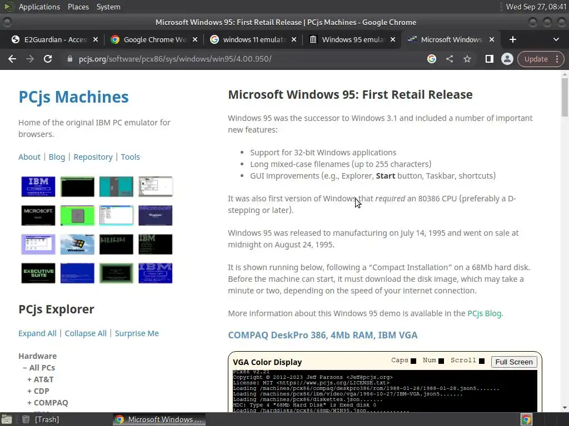
Task: Open the tab search dropdown chevron
Action: pyautogui.click(x=556, y=39)
